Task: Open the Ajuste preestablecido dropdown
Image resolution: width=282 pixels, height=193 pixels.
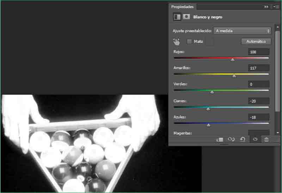Action: [242, 31]
